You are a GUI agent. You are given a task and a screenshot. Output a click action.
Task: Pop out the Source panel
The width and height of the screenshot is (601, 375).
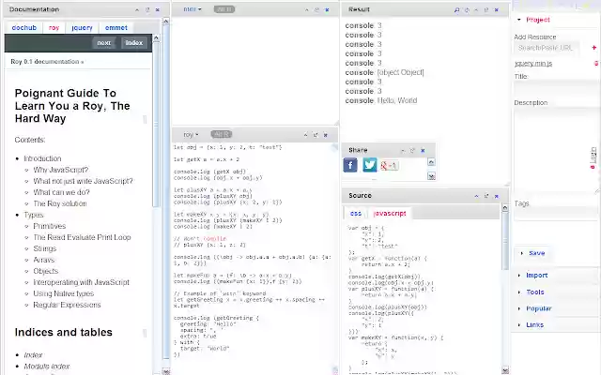(x=486, y=196)
